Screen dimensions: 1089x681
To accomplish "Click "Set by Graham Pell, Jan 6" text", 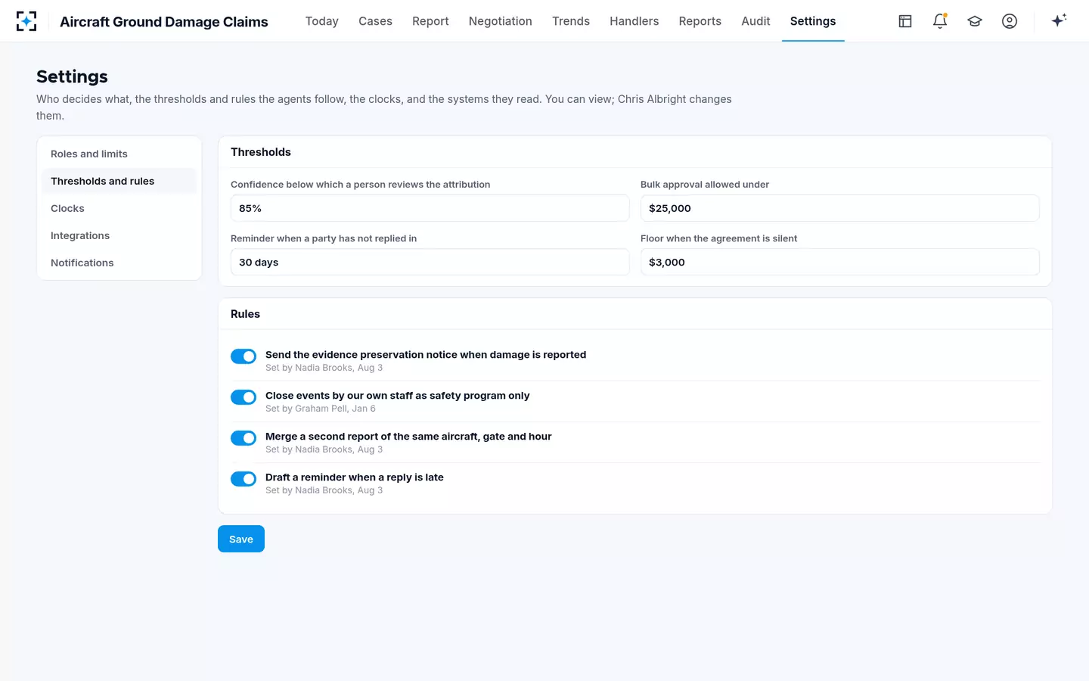I will (x=321, y=409).
